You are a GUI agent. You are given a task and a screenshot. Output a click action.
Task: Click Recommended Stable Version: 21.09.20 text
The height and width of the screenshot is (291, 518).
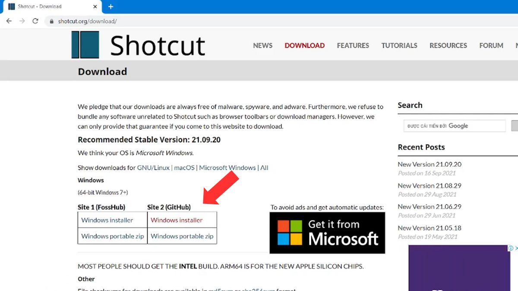pos(149,140)
